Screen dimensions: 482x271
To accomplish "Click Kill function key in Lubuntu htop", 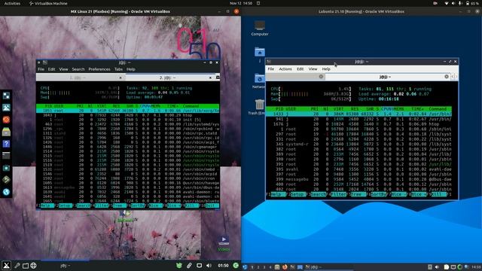I will point(438,194).
